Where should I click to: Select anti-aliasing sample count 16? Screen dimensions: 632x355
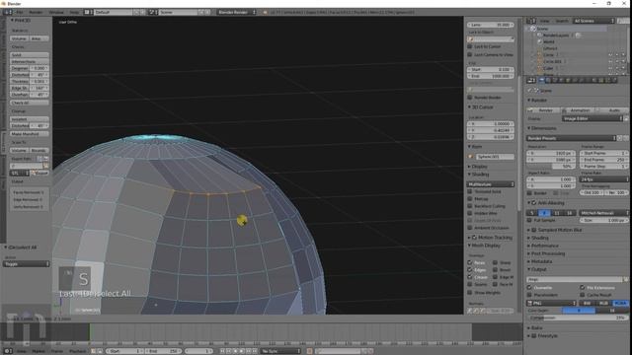(x=569, y=213)
